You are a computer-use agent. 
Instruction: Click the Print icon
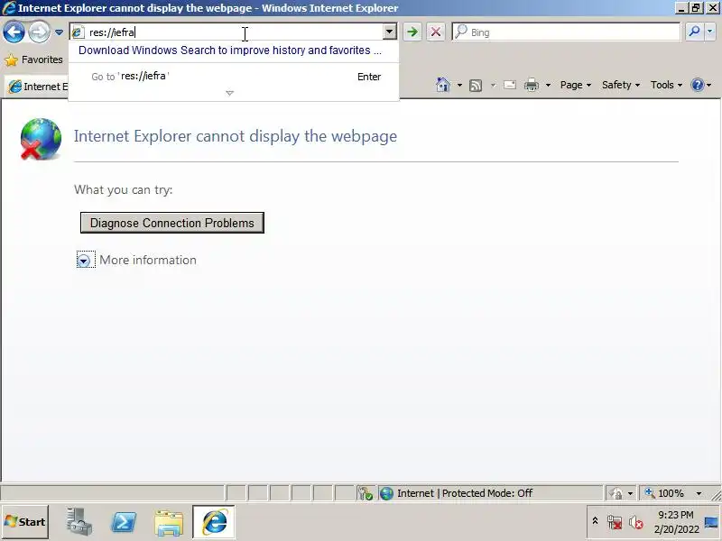[x=532, y=86]
